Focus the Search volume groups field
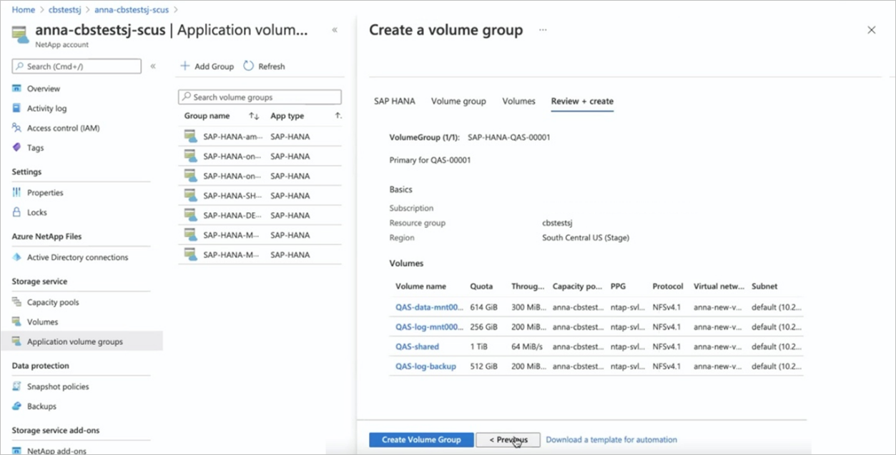This screenshot has width=896, height=455. click(x=260, y=97)
